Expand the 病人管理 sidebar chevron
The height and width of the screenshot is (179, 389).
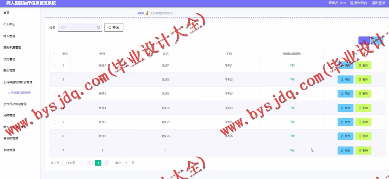(x=35, y=36)
